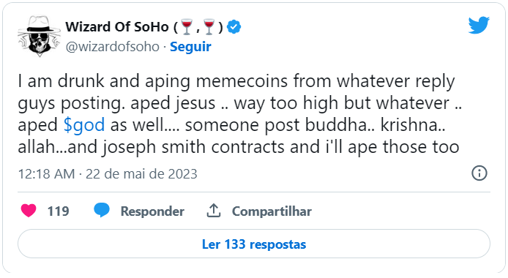This screenshot has width=508, height=278.
Task: Follow the account via Seguir
Action: (x=190, y=47)
